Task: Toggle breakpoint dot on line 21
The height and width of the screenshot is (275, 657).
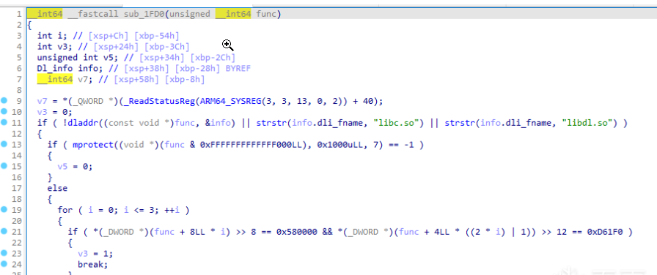Action: [x=4, y=231]
